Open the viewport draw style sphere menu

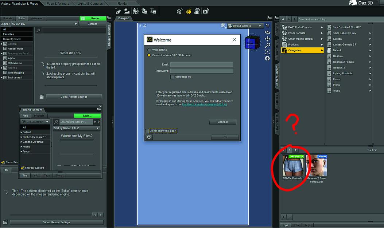(x=223, y=25)
